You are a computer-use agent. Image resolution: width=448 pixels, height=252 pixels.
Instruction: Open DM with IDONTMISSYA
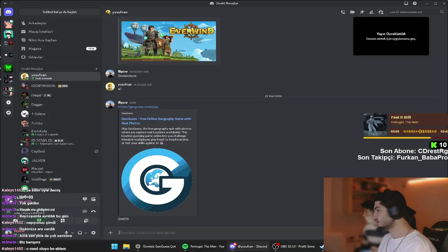point(59,86)
